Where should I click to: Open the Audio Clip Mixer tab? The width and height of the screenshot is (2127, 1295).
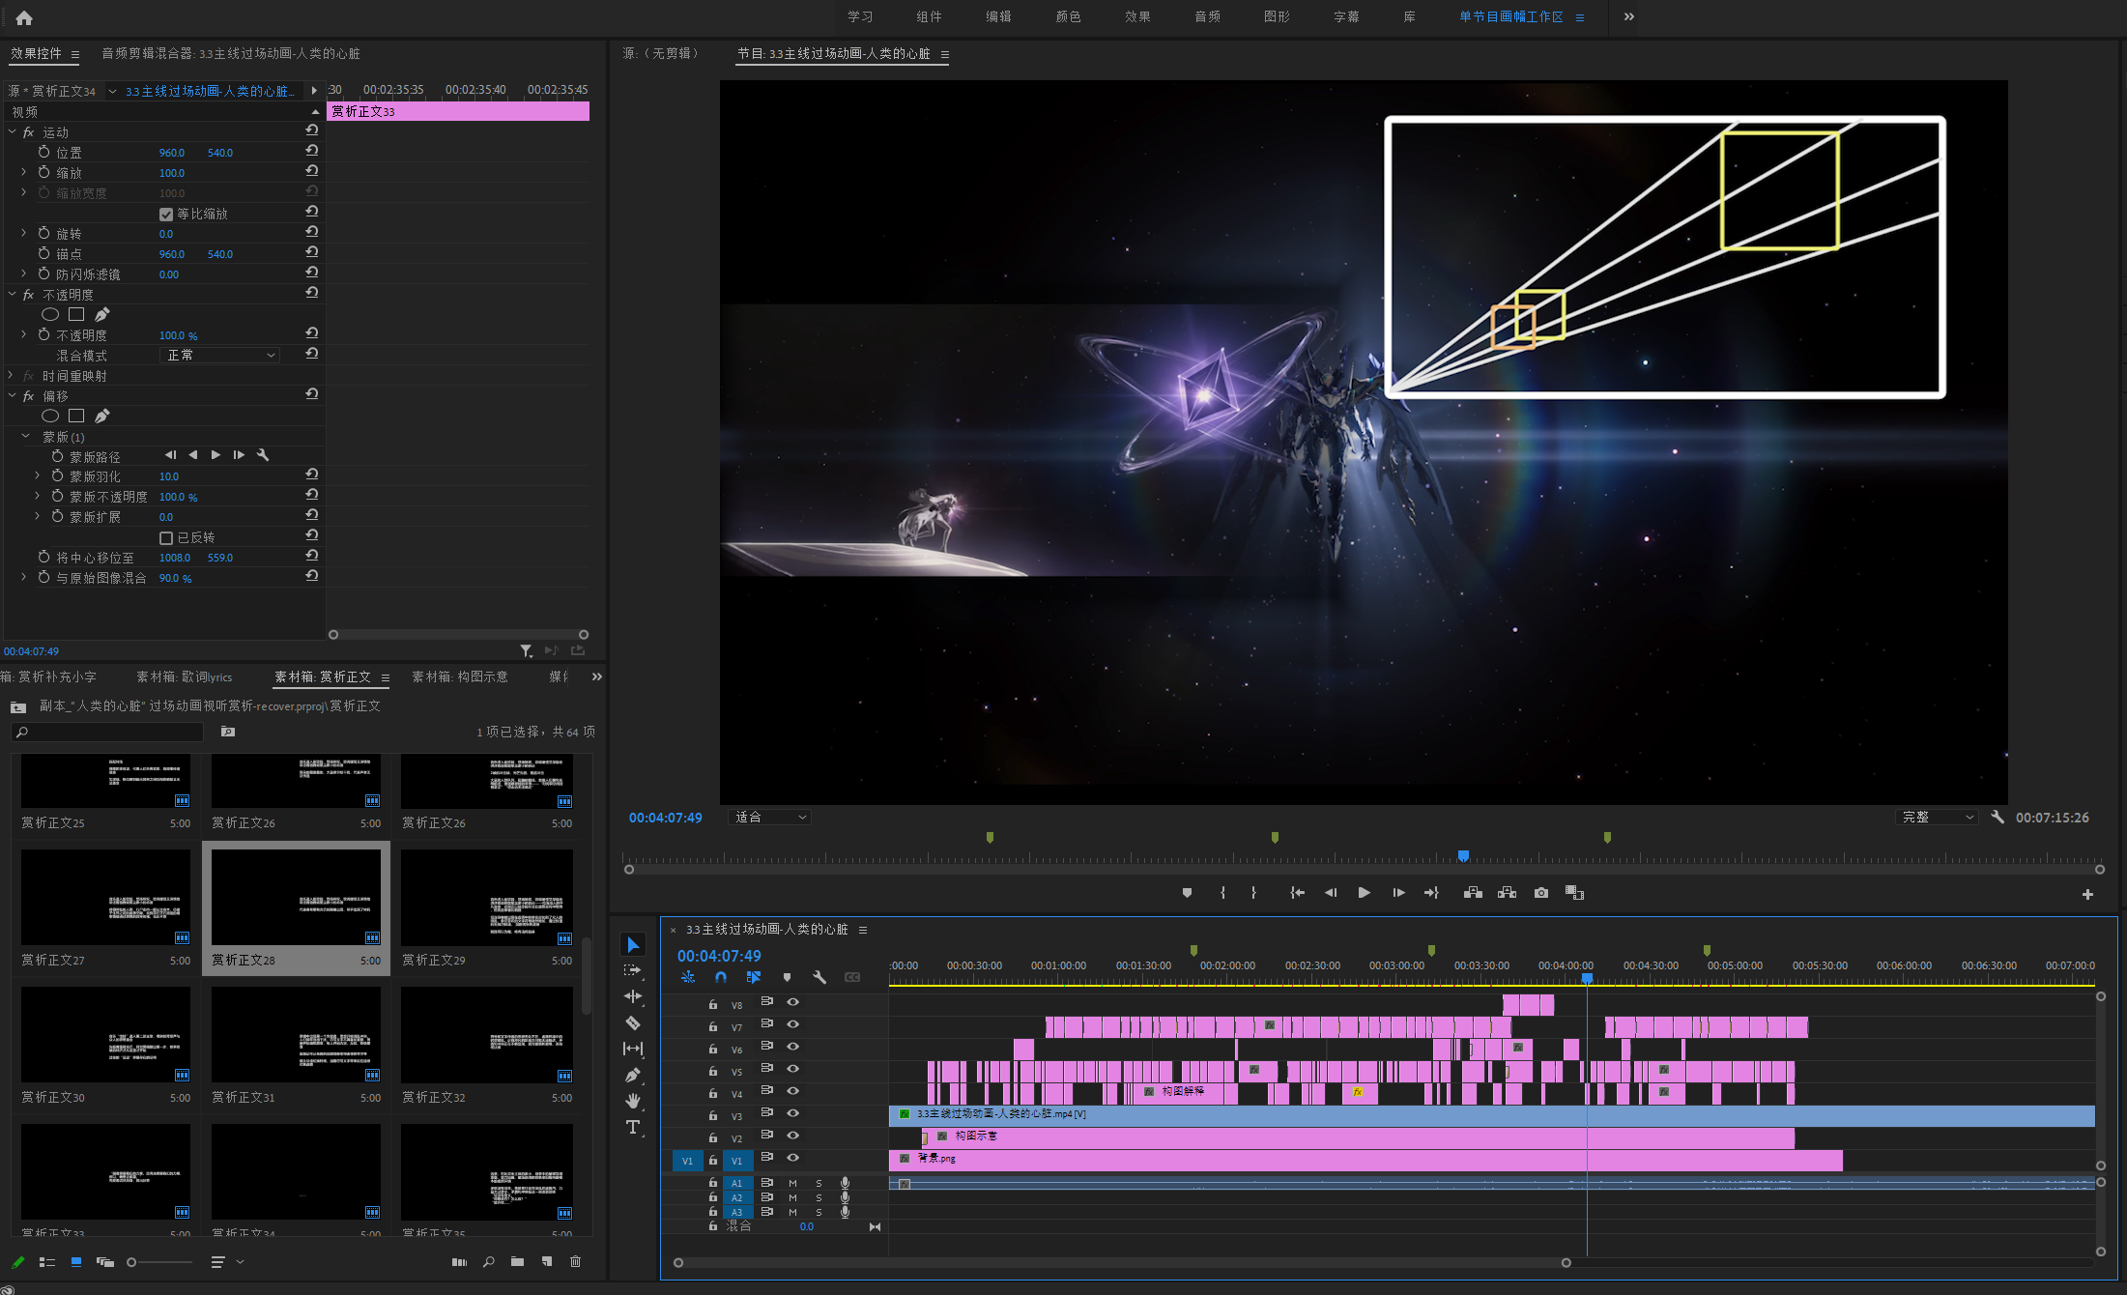click(231, 54)
